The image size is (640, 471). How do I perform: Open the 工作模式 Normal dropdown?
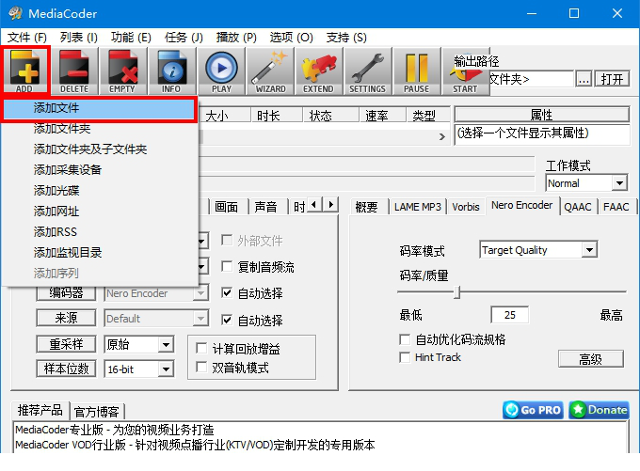point(586,183)
